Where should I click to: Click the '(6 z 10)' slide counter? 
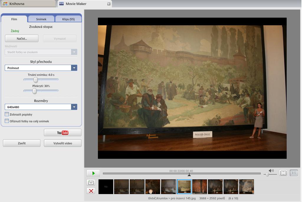click(233, 198)
